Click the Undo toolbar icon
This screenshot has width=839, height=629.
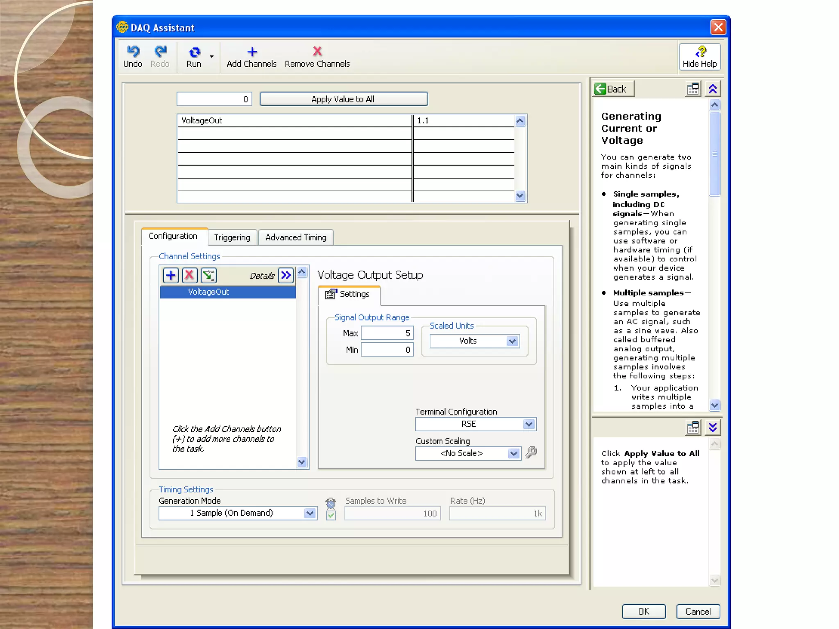click(x=133, y=52)
